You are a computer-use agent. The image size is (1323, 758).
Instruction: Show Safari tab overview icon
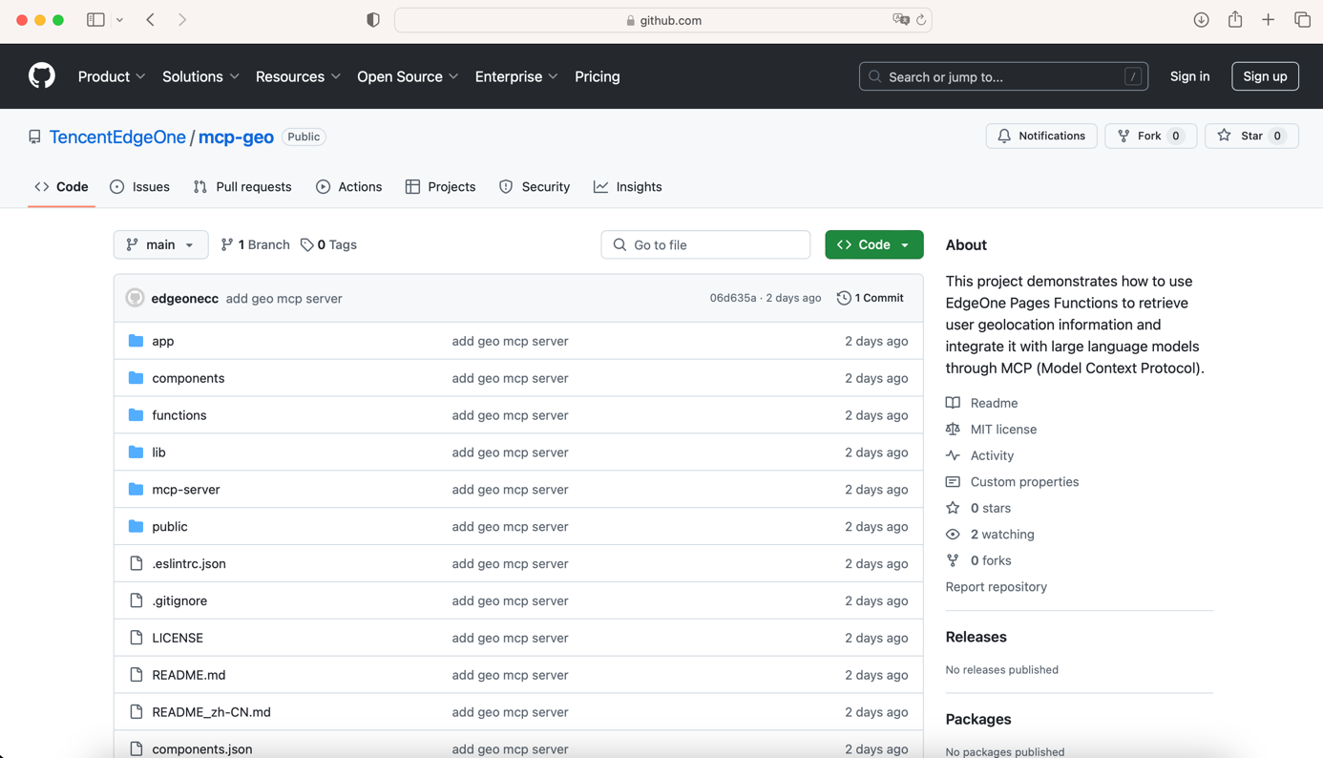(x=1302, y=20)
